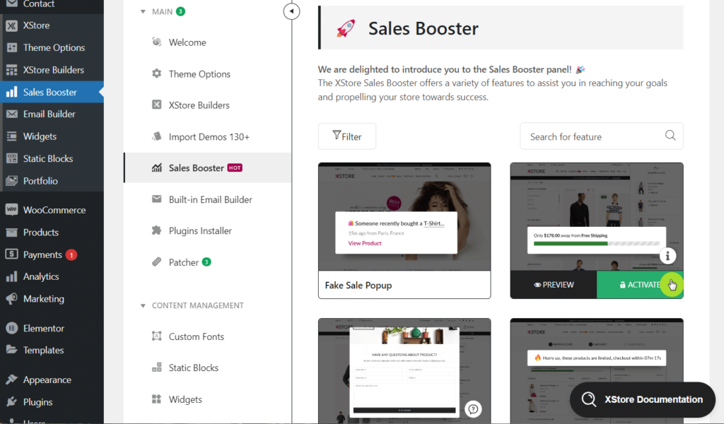This screenshot has width=724, height=424.
Task: Focus the Search for feature field
Action: (601, 136)
